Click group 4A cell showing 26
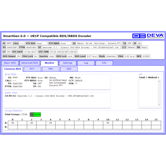166x166 pixels. (x=51, y=123)
